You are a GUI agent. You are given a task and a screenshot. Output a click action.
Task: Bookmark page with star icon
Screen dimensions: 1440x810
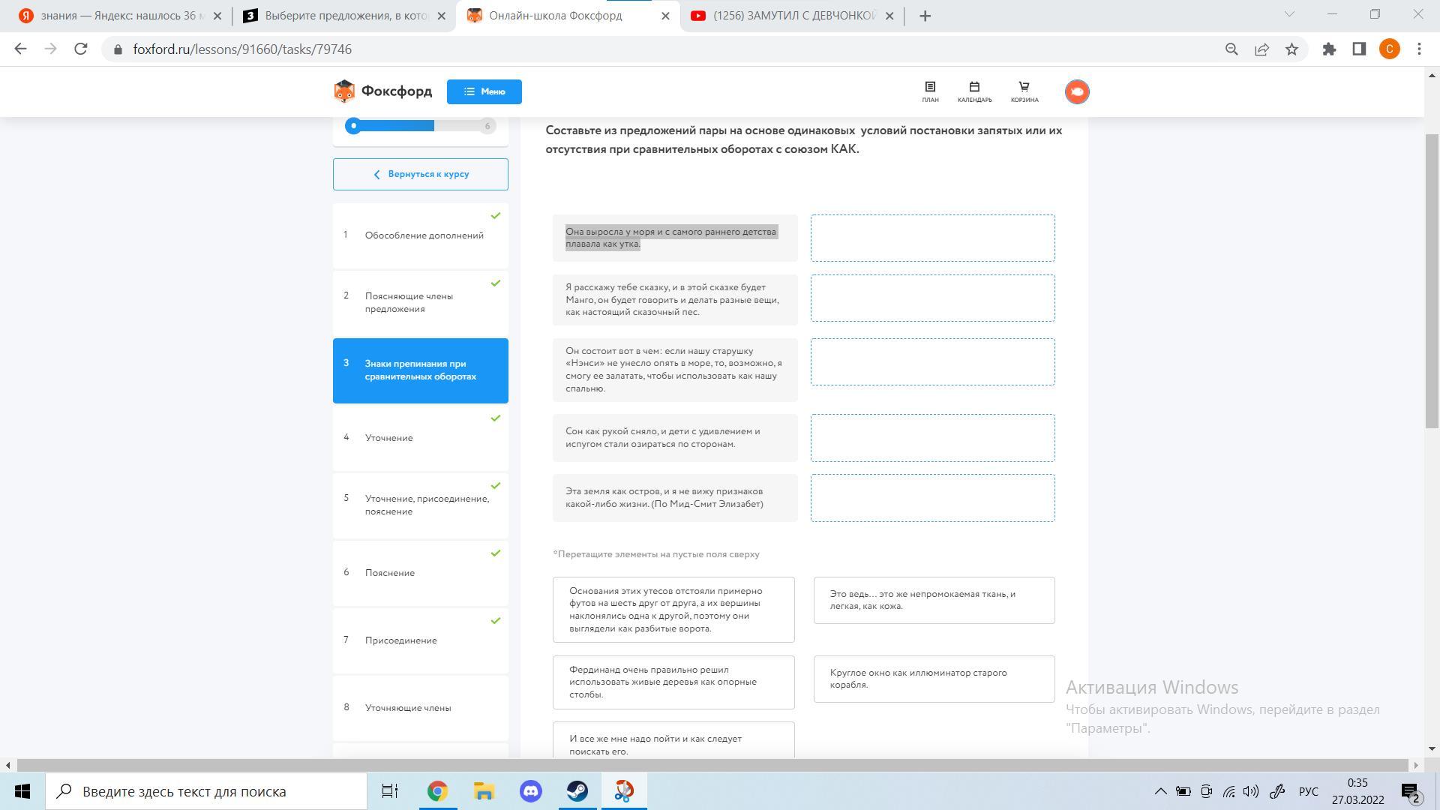(x=1291, y=49)
